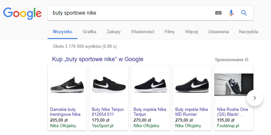This screenshot has height=135, width=271.
Task: Expand the Więcej menu
Action: click(x=191, y=32)
